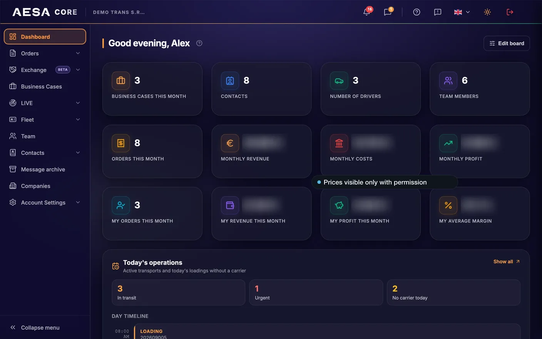The width and height of the screenshot is (542, 339).
Task: Click the euro Monthly Revenue icon
Action: [230, 143]
